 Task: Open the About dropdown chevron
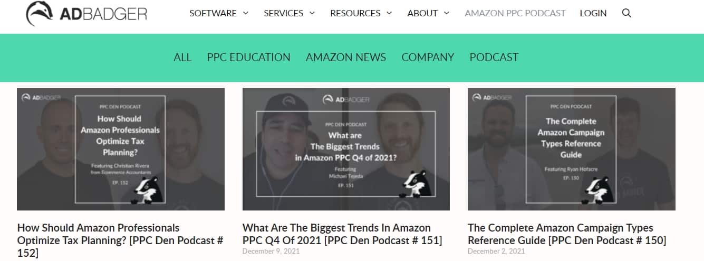coord(446,13)
